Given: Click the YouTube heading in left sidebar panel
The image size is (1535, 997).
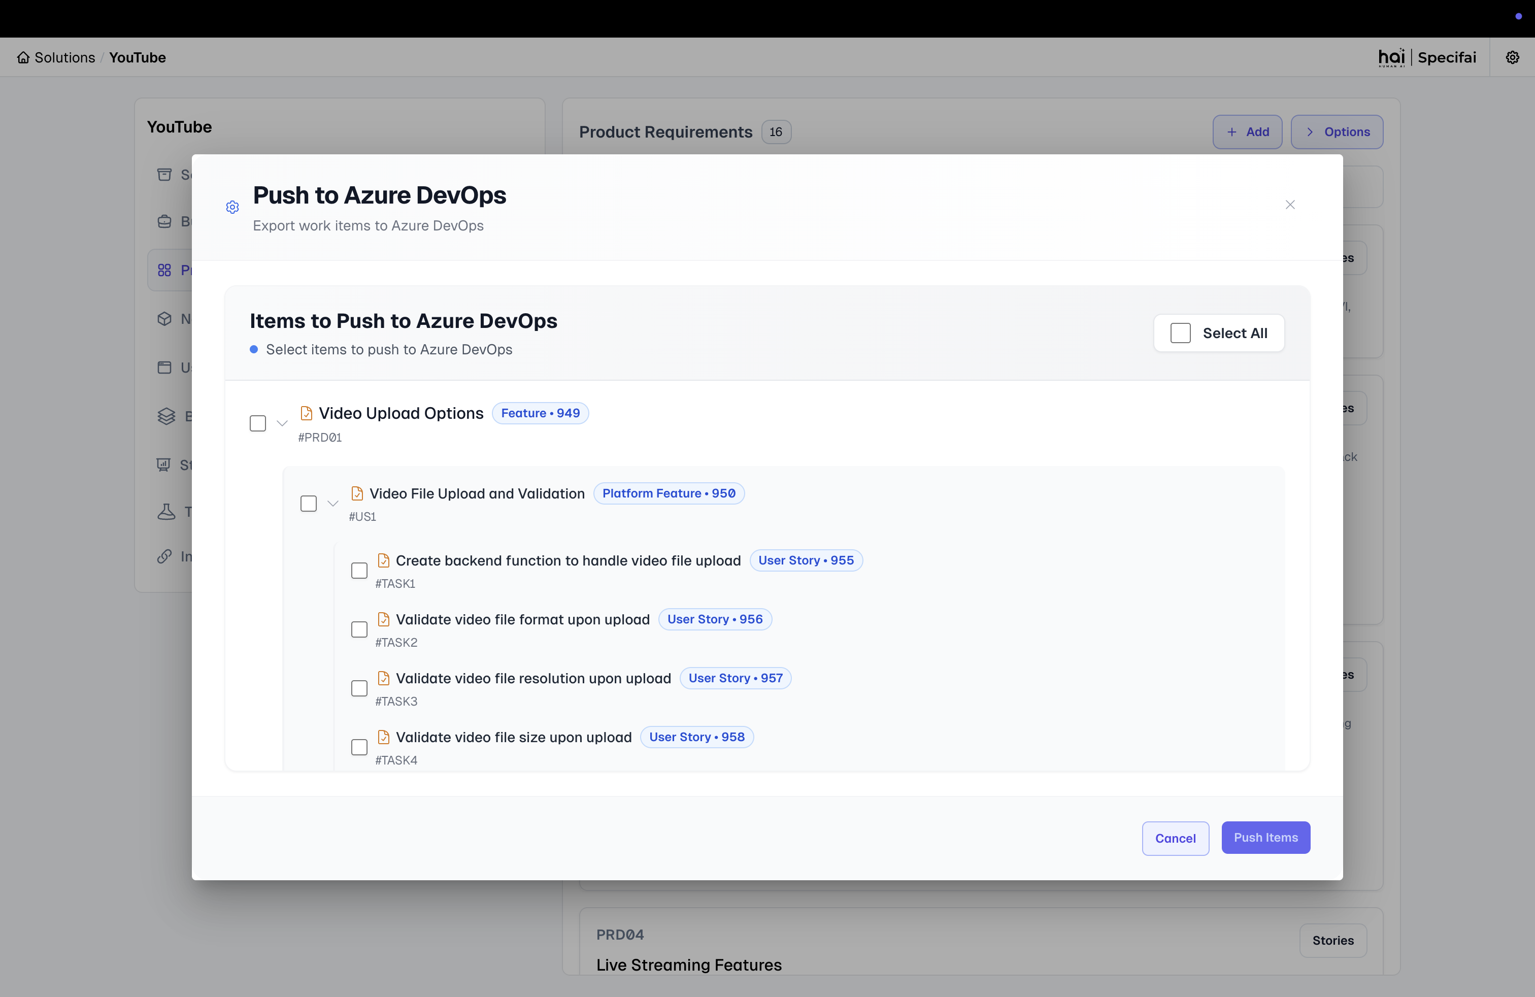Looking at the screenshot, I should click(179, 126).
